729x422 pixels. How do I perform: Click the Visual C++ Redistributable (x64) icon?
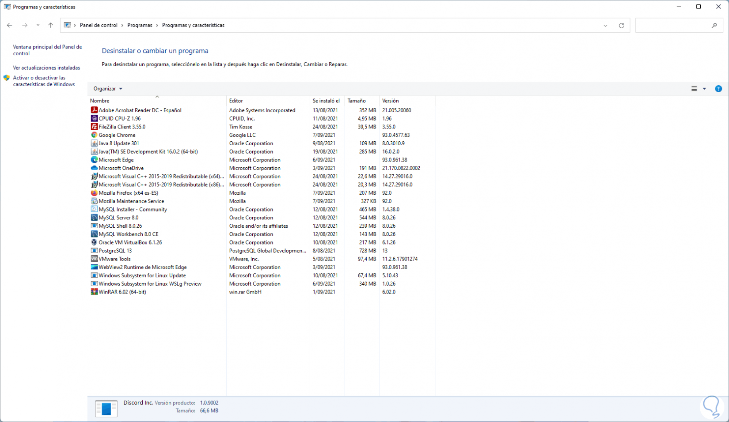94,176
